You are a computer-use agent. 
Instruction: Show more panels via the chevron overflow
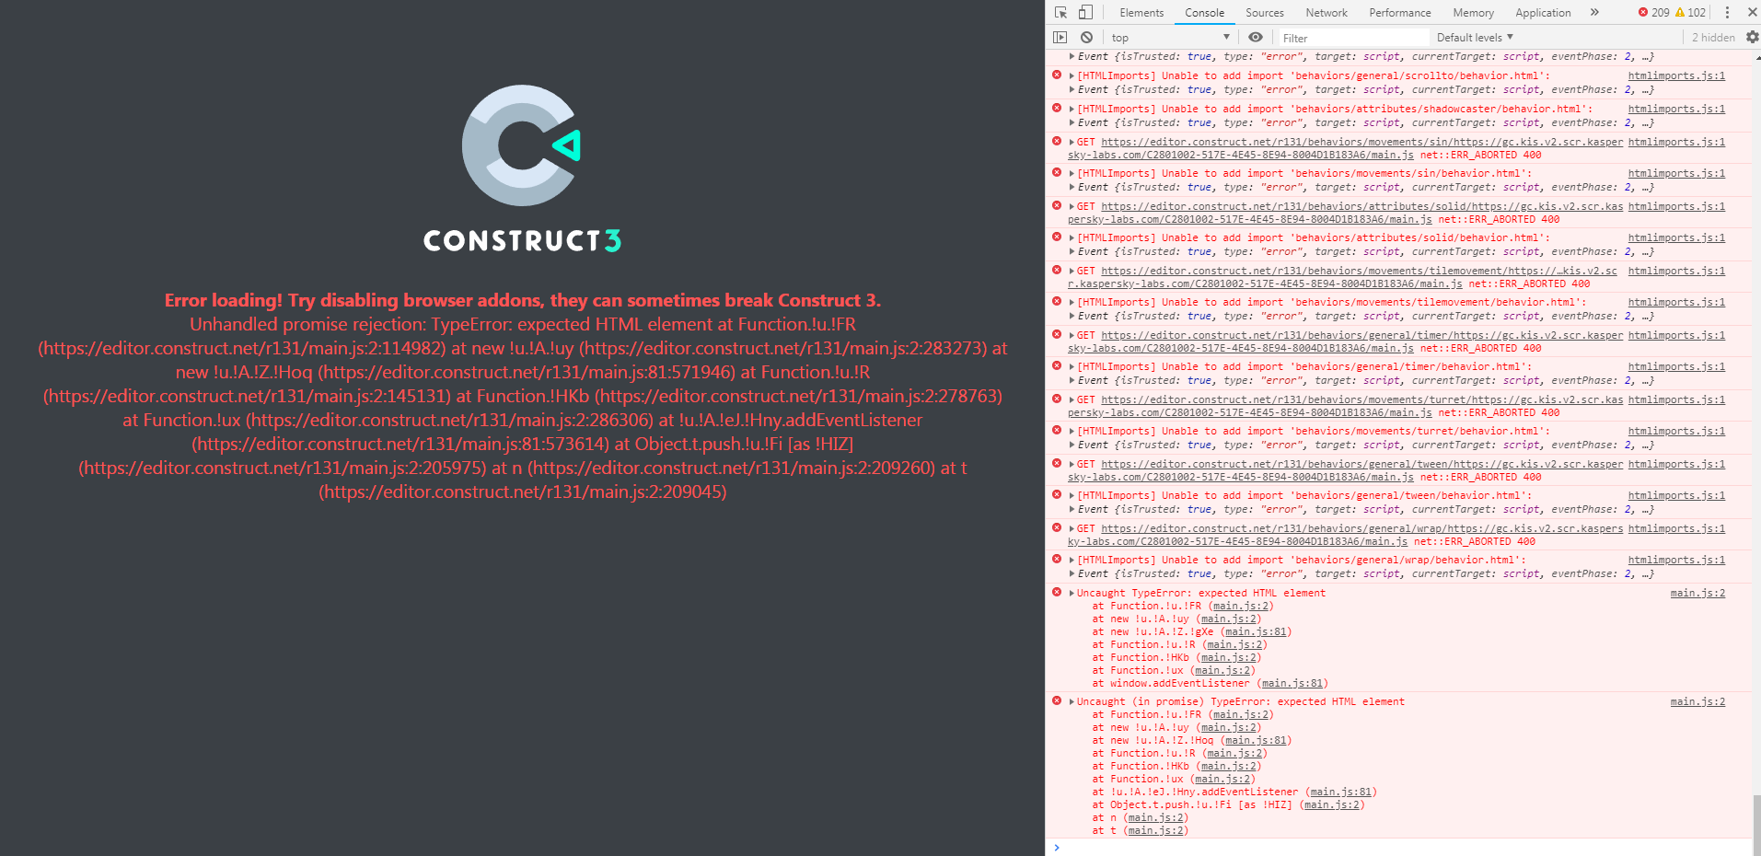(x=1594, y=12)
